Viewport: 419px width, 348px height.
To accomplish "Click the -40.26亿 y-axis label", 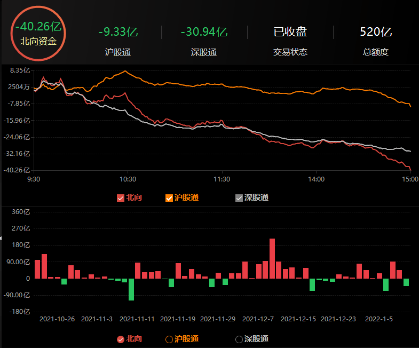I will [x=17, y=170].
